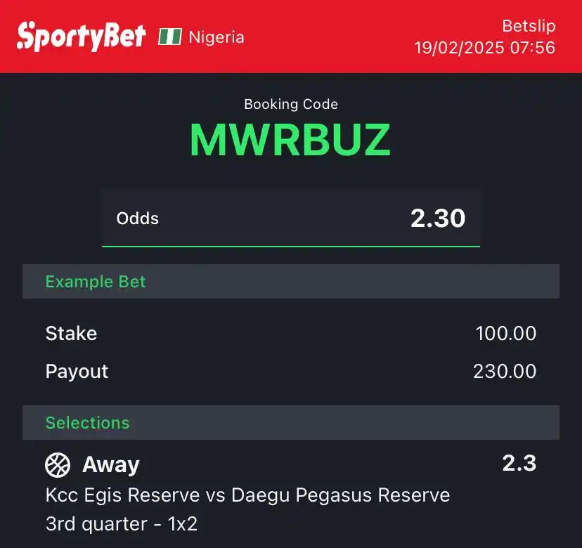Tap the Nigeria flag icon

pos(170,37)
